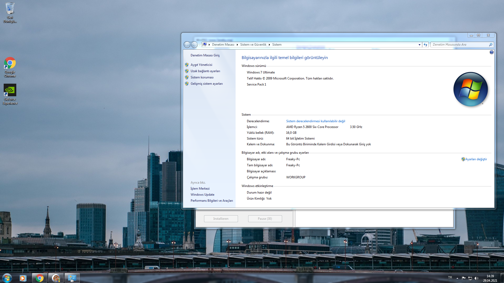Click Windows 7 Ultimate text
This screenshot has width=504, height=283.
(x=261, y=72)
